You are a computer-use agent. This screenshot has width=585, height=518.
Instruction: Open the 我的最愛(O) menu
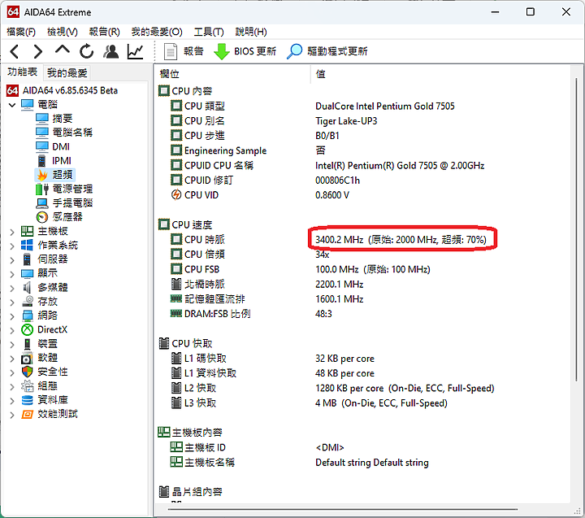[157, 32]
